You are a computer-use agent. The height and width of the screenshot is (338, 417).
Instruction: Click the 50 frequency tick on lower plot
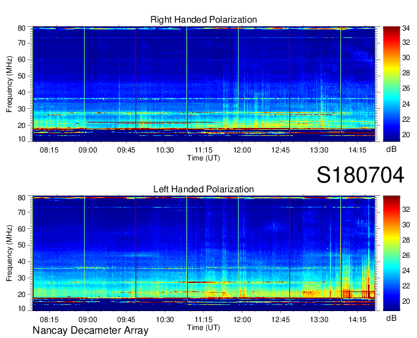(x=21, y=245)
